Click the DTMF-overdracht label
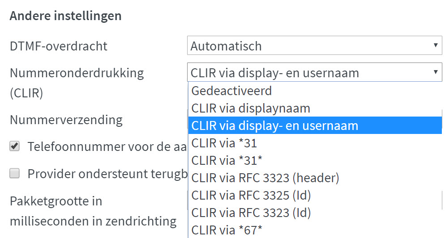The width and height of the screenshot is (445, 238). tap(59, 46)
